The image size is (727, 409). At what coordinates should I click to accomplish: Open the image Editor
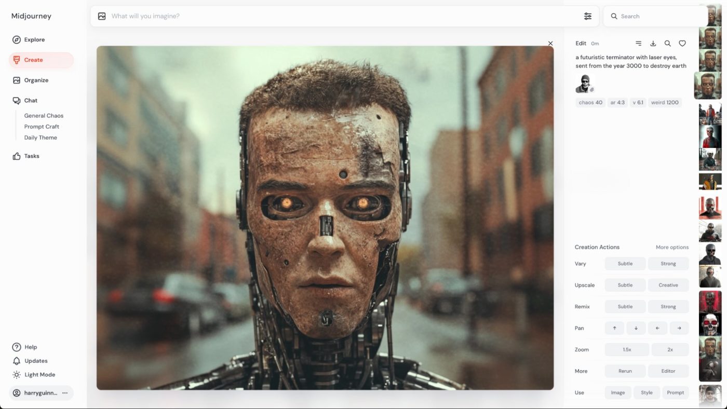pos(668,371)
